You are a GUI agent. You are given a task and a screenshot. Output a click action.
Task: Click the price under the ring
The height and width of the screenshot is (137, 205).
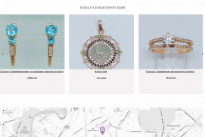click(171, 78)
